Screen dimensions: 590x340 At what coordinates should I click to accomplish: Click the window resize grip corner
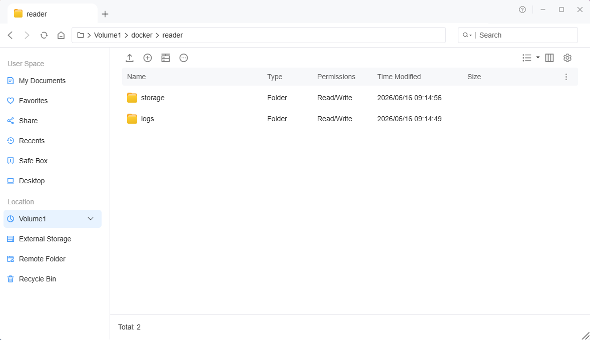click(585, 335)
